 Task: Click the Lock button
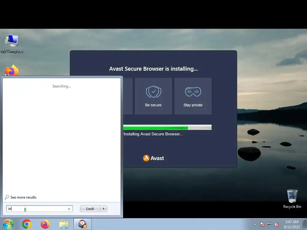coord(90,209)
